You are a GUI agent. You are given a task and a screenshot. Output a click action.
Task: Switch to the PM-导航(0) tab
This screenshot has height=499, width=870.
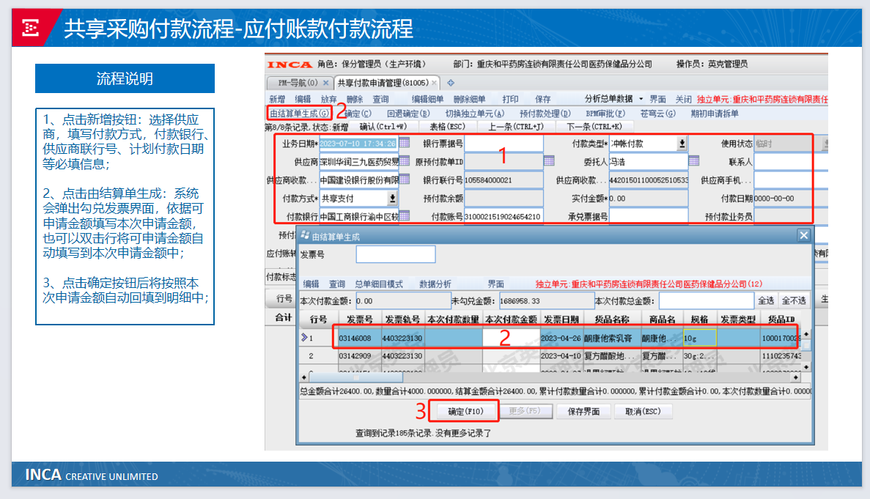click(298, 83)
